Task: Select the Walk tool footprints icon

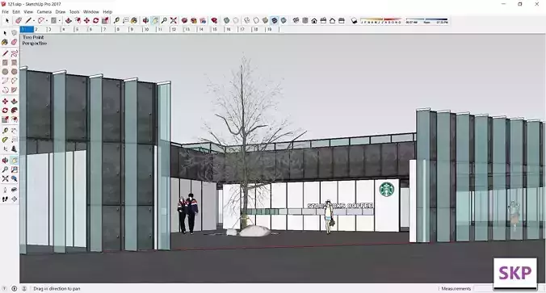Action: point(5,199)
